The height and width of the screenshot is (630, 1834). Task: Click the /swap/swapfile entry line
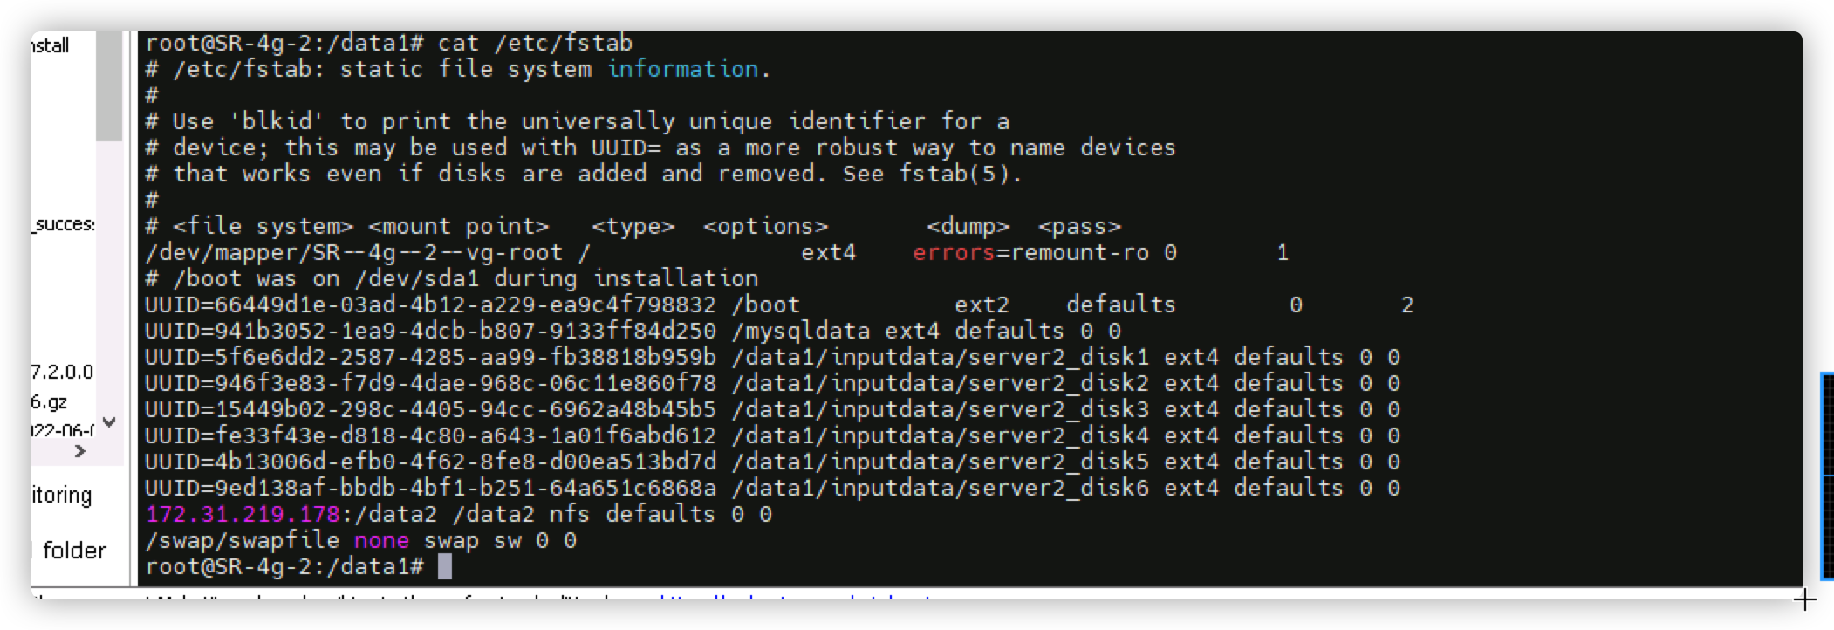(361, 540)
